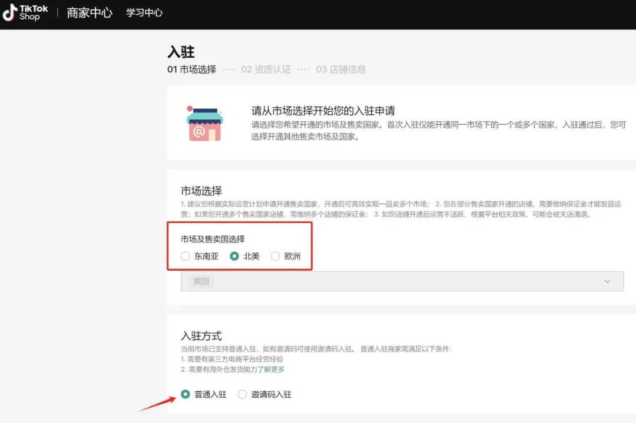636x423 pixels.
Task: Click the 入驻方式 section heading
Action: click(x=201, y=336)
